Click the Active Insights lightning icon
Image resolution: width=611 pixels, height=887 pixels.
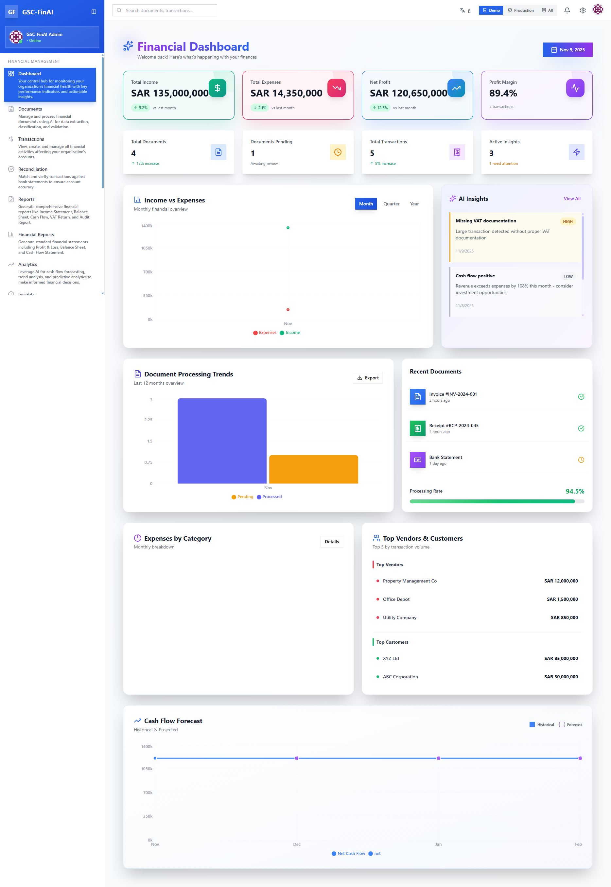tap(577, 152)
